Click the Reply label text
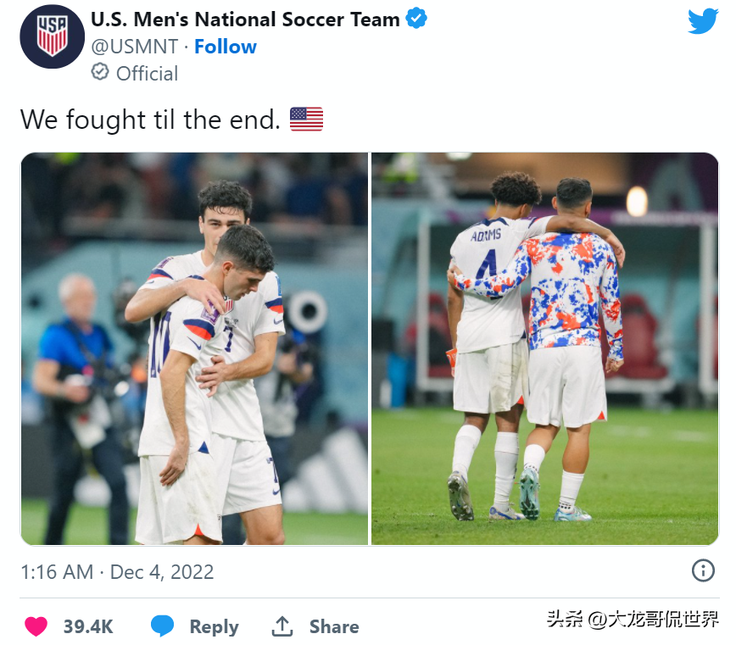 pyautogui.click(x=214, y=626)
